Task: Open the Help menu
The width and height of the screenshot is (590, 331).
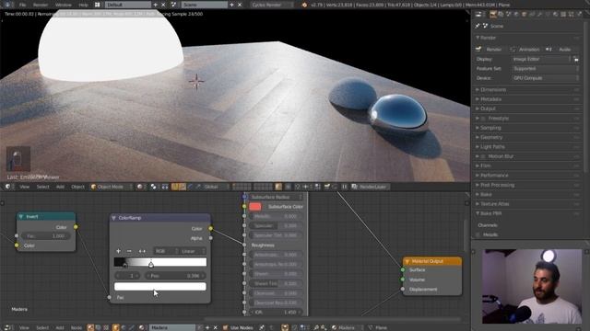Action: click(x=83, y=5)
